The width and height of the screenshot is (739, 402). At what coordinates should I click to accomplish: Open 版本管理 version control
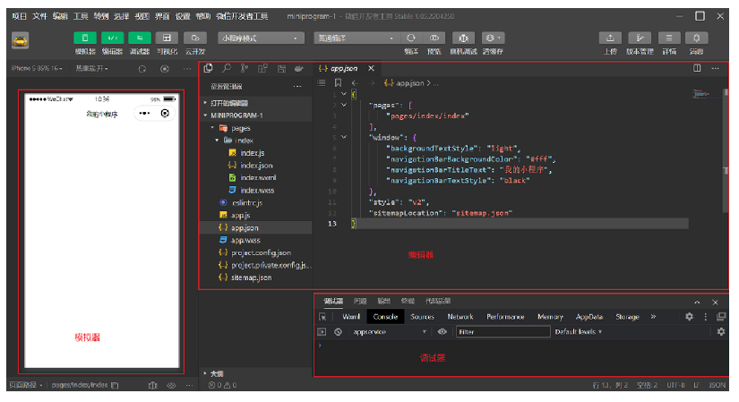coord(640,38)
